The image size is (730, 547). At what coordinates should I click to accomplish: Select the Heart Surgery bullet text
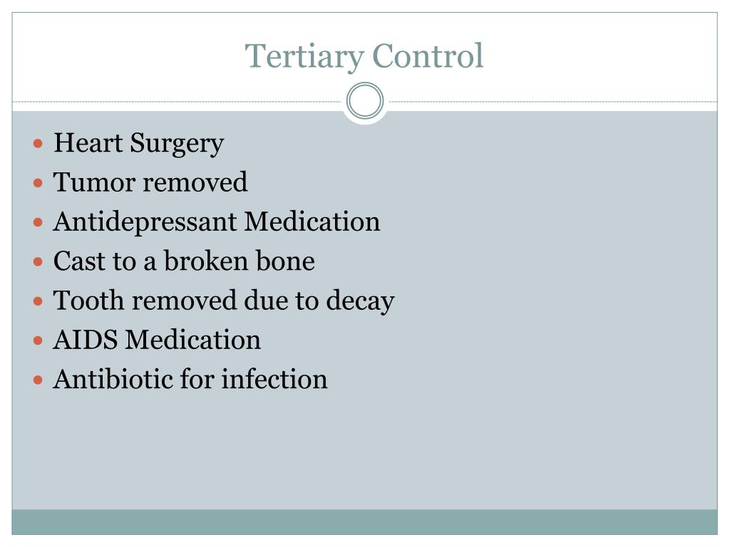coord(139,144)
